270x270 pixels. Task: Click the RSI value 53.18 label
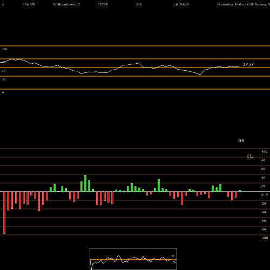248,65
